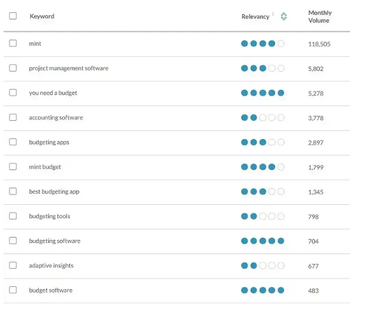Check the box for 'mint' keyword
This screenshot has height=315, width=377.
(x=13, y=43)
